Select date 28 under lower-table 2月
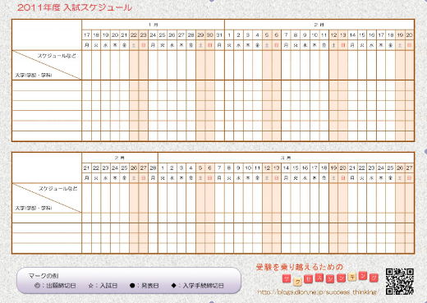Viewport: 427px width, 303px height. tap(153, 168)
